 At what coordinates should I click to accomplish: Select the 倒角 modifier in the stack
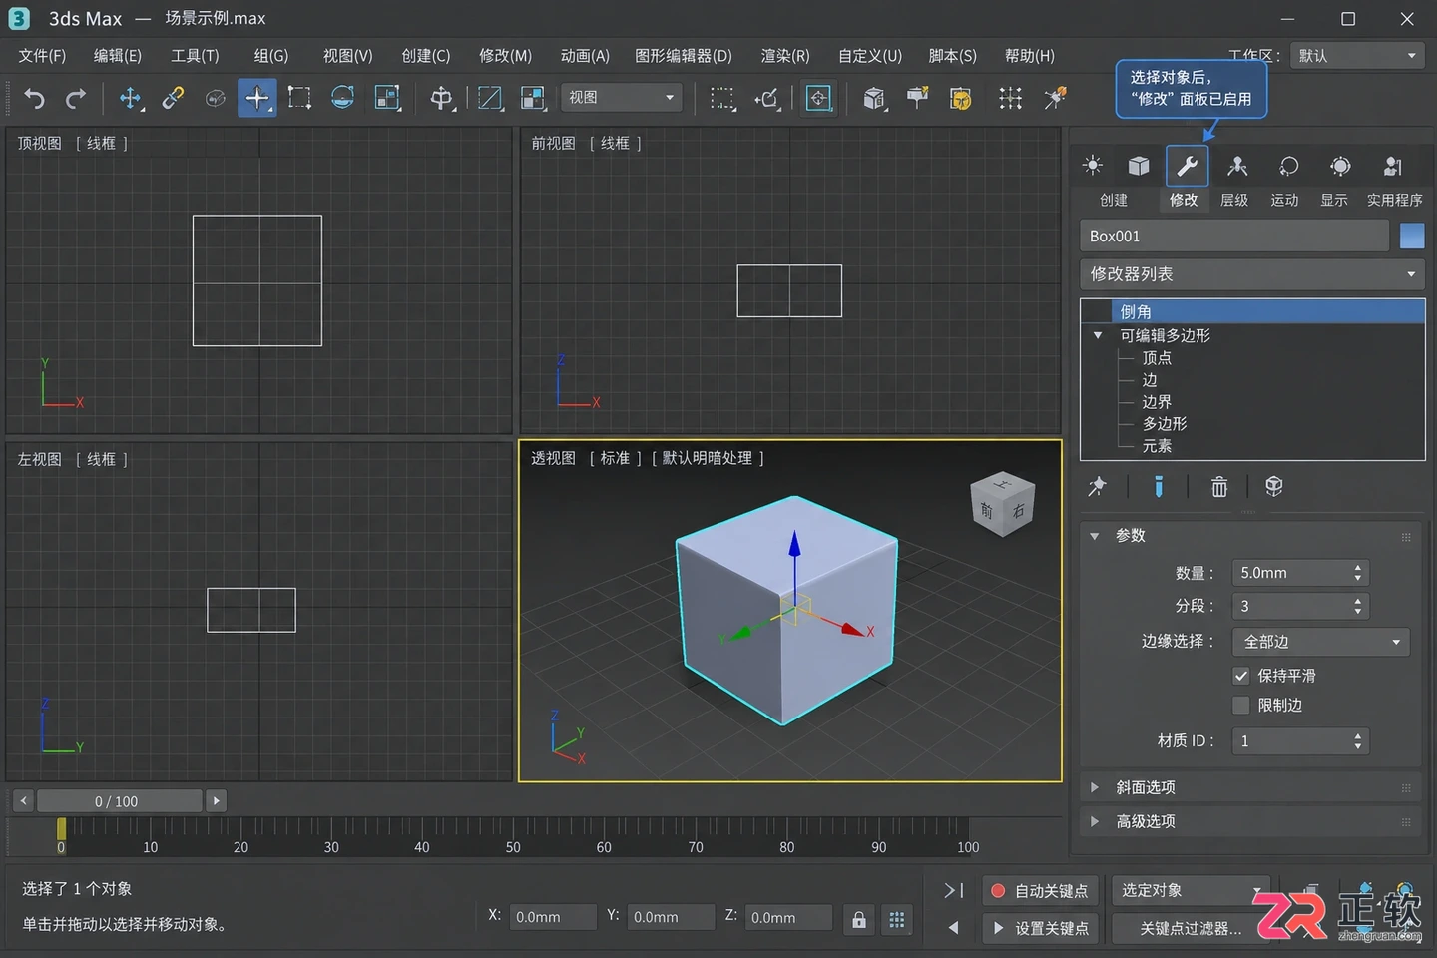coord(1252,311)
